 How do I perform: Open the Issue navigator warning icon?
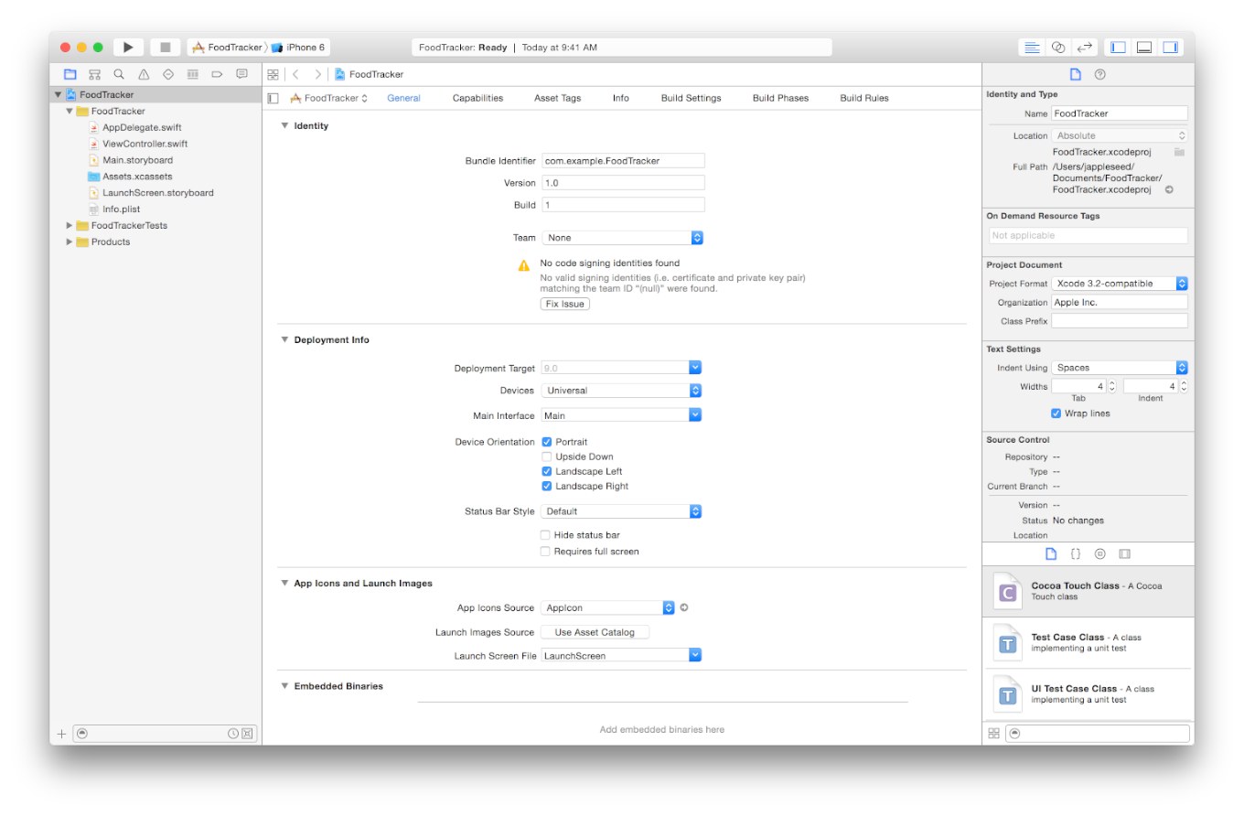(144, 74)
